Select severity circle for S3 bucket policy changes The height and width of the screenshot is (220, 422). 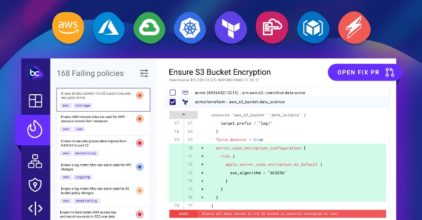140,191
